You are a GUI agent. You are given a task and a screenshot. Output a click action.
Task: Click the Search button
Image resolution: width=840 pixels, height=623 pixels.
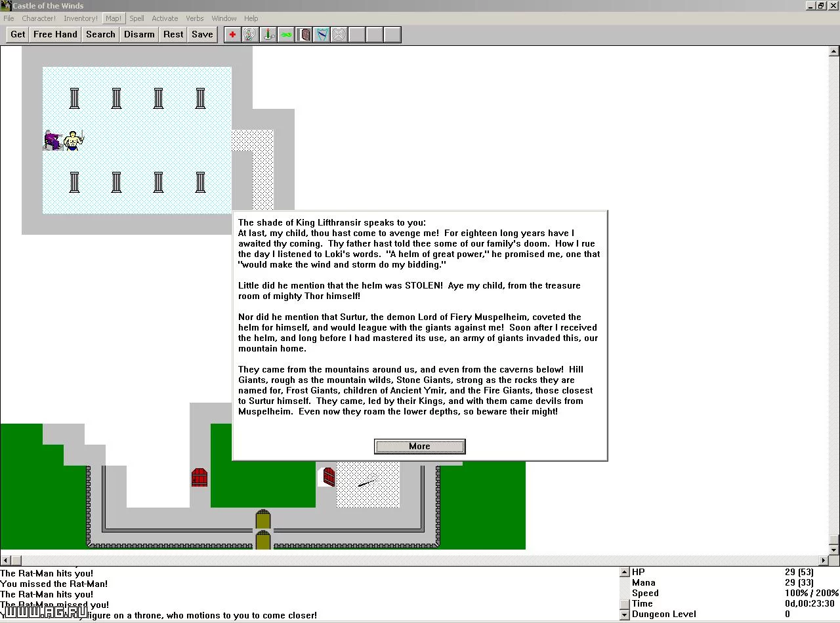[x=100, y=35]
